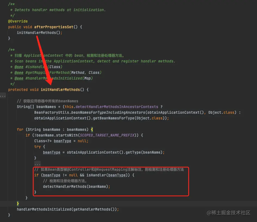The height and width of the screenshot is (222, 257).
Task: Open the @see #isHandler(Class) reference
Action: click(x=38, y=67)
